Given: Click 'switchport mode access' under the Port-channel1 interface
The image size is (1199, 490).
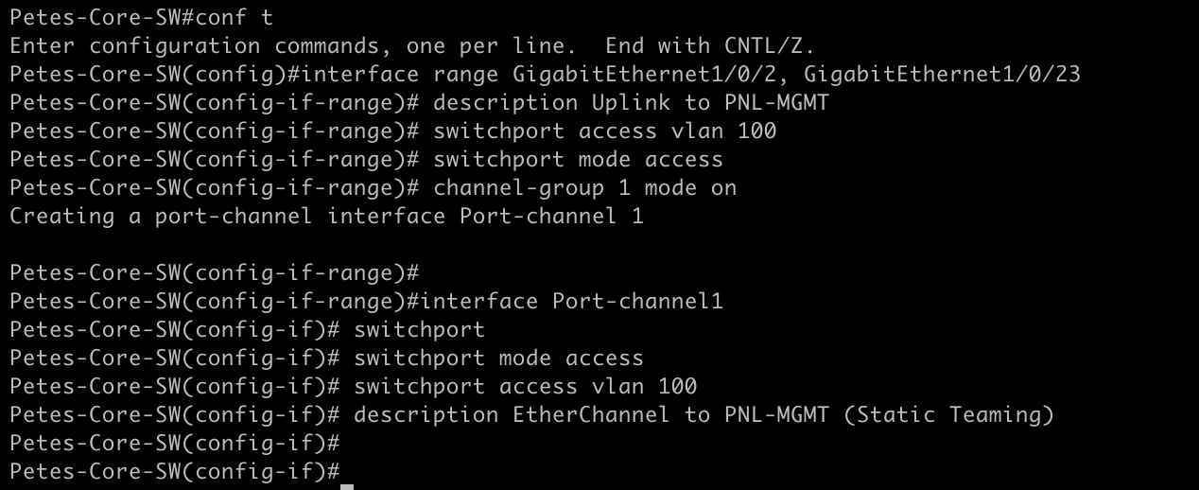Looking at the screenshot, I should (x=498, y=358).
